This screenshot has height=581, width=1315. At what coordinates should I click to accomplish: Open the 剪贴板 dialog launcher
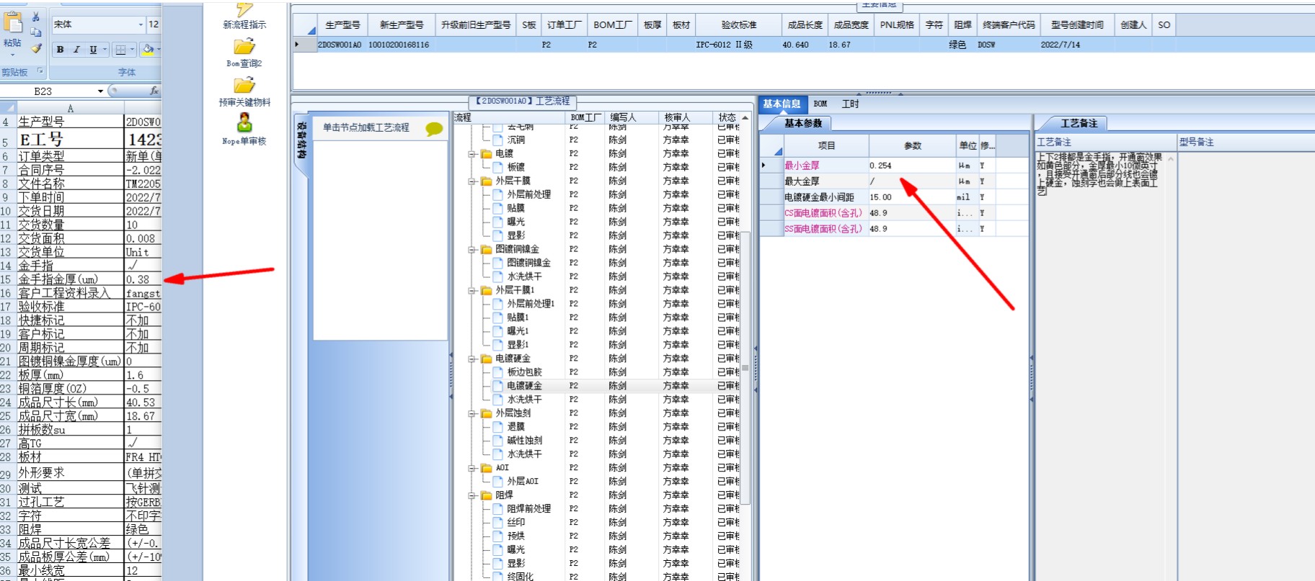click(40, 71)
